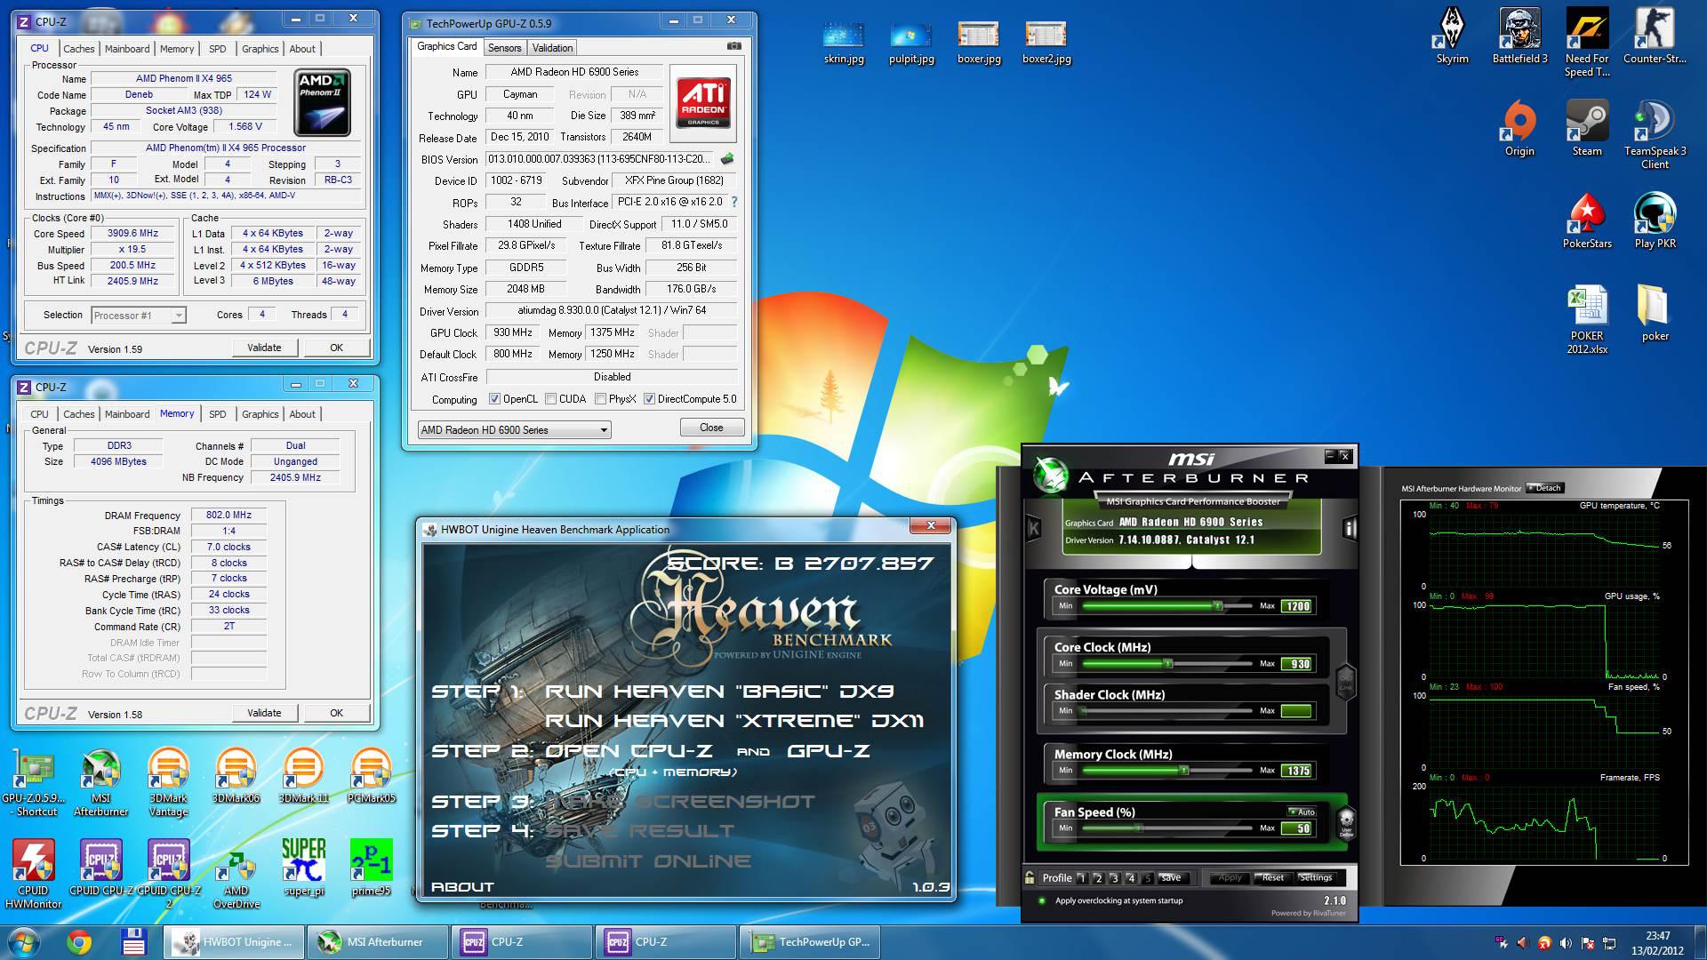Toggle the fan speed Auto button
The image size is (1707, 960).
(x=1302, y=812)
